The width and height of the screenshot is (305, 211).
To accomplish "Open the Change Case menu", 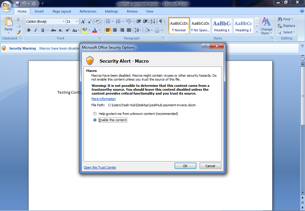I will tap(76, 30).
